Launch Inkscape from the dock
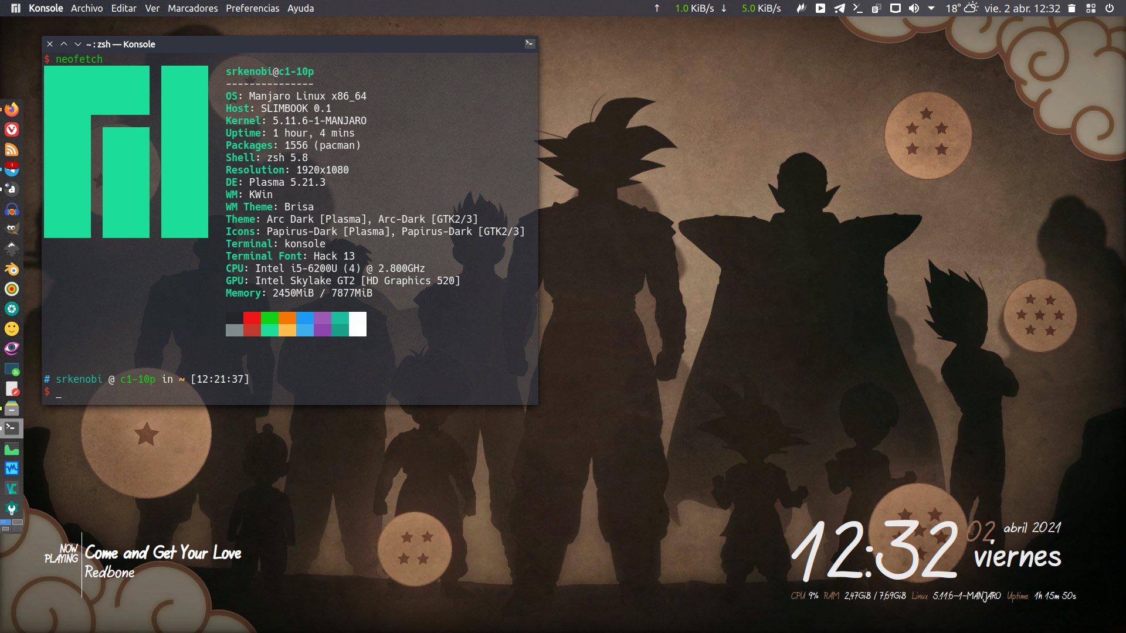Image resolution: width=1126 pixels, height=633 pixels. point(12,249)
